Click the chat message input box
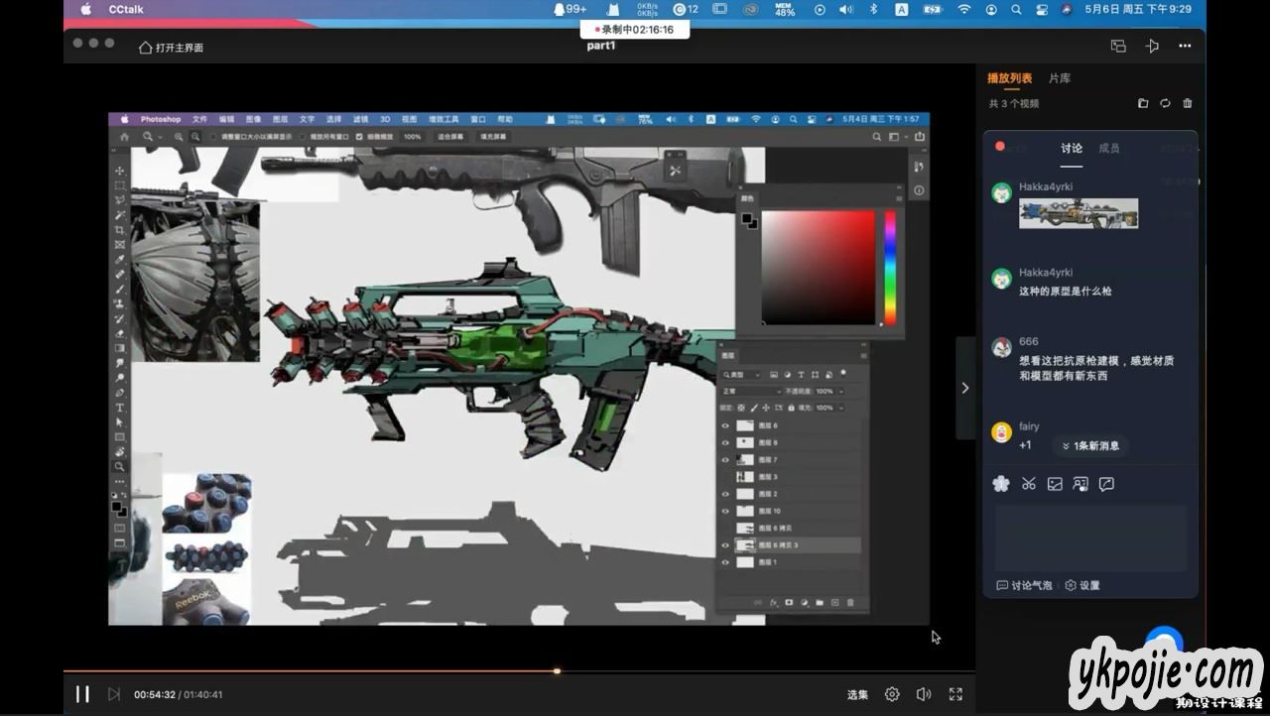The width and height of the screenshot is (1270, 716). pos(1090,536)
